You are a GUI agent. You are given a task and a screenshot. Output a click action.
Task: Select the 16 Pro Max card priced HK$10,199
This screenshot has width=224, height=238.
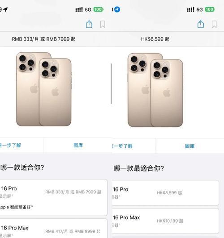pyautogui.click(x=165, y=221)
